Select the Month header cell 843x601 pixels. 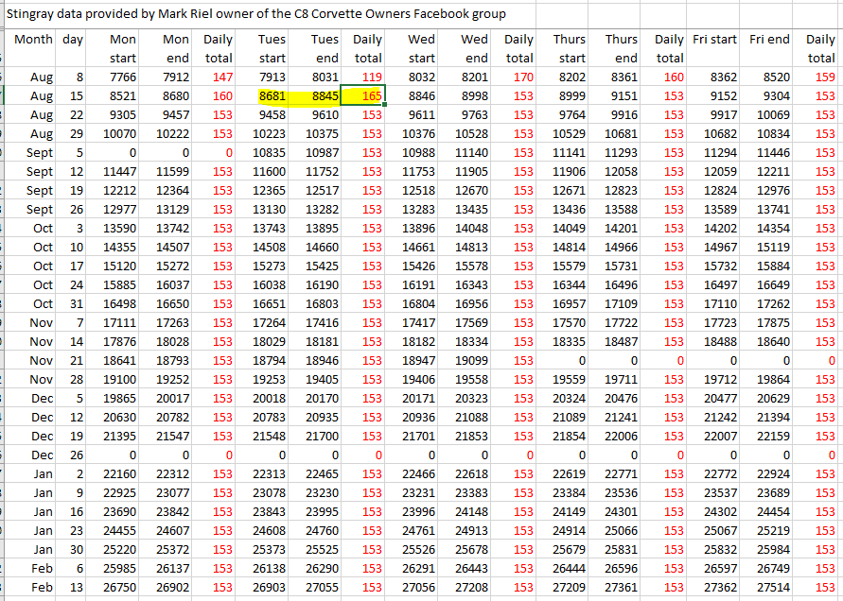[33, 40]
